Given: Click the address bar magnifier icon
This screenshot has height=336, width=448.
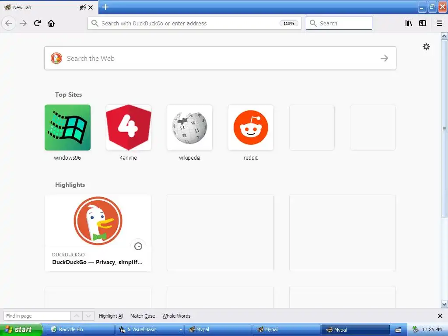Looking at the screenshot, I should (94, 23).
